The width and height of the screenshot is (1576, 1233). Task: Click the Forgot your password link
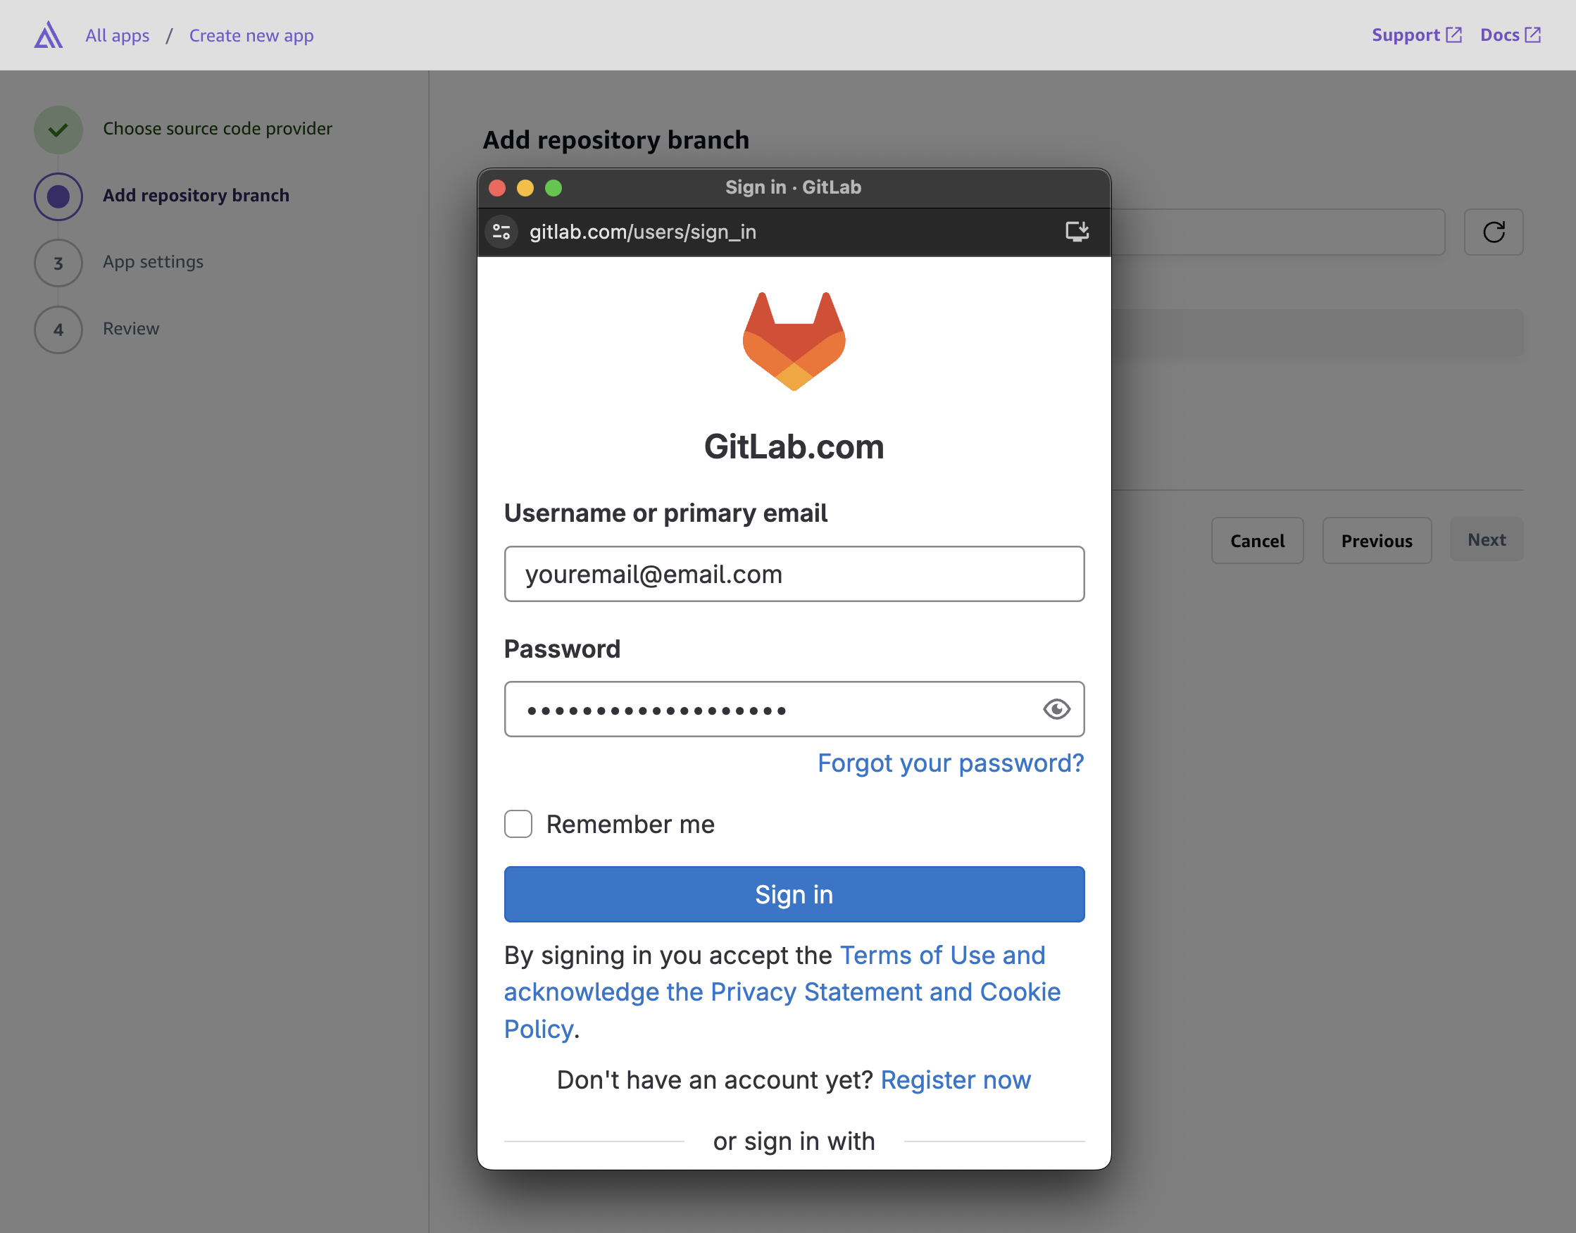point(950,763)
